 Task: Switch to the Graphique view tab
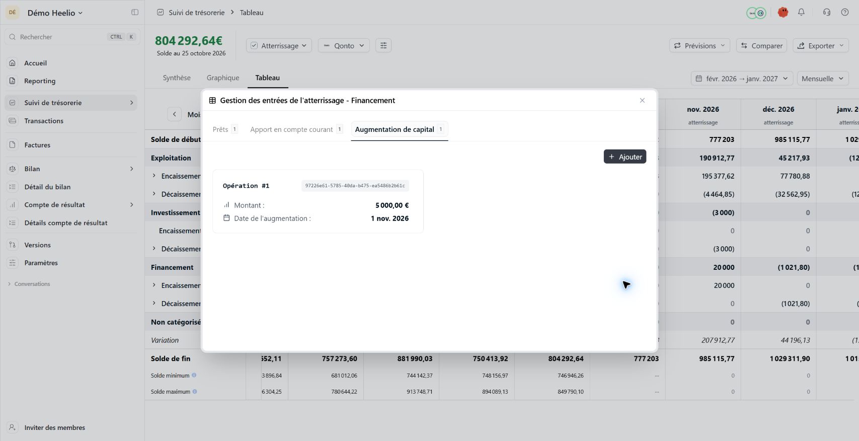click(x=223, y=78)
